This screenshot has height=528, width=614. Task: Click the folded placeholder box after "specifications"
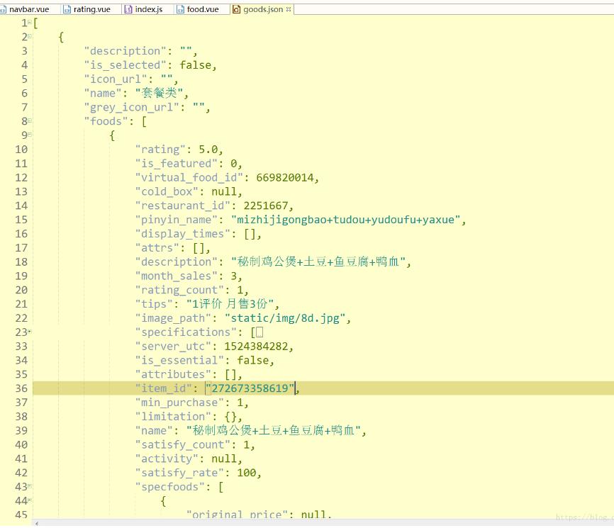click(259, 332)
